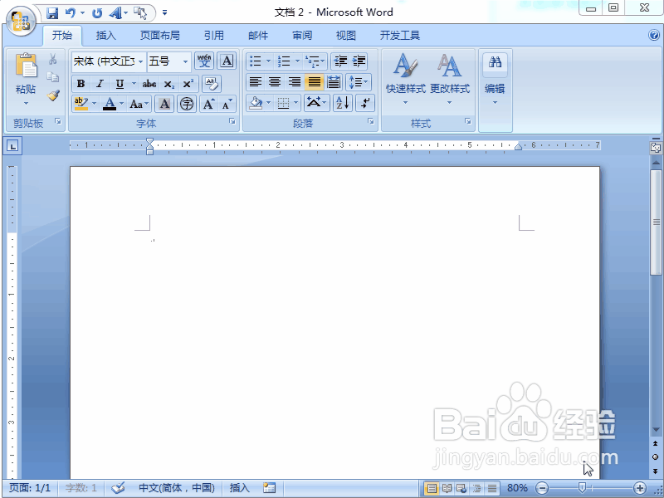Viewport: 664px width, 498px height.
Task: Apply a bulleted list
Action: click(x=256, y=61)
